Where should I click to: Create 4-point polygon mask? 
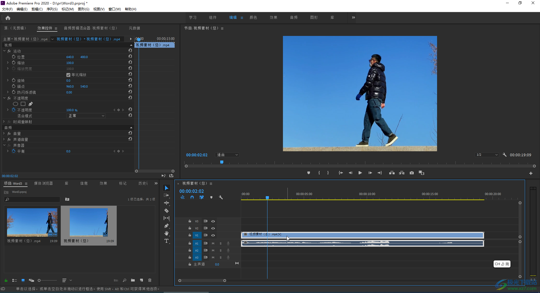23,104
